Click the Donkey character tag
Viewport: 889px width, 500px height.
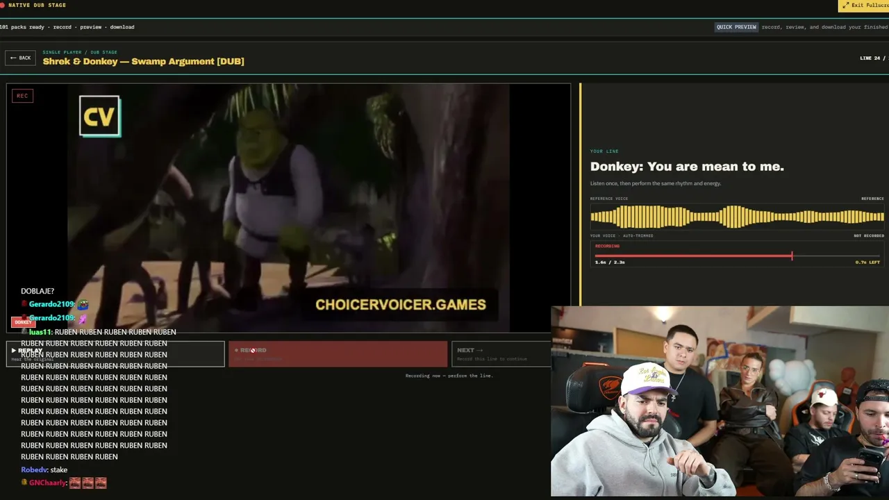(23, 322)
